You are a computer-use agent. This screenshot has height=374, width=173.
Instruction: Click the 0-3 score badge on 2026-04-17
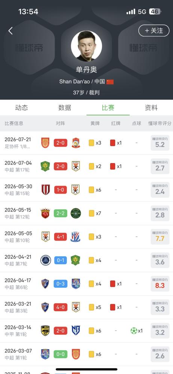[61, 283]
